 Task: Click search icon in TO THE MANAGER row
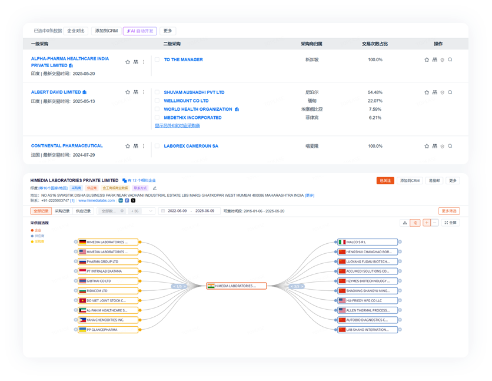tap(450, 59)
